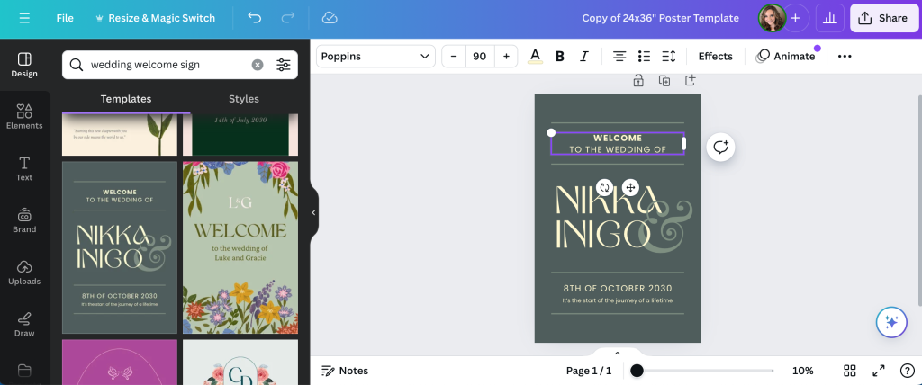Click the rotate handle on text
922x385 pixels.
click(604, 187)
